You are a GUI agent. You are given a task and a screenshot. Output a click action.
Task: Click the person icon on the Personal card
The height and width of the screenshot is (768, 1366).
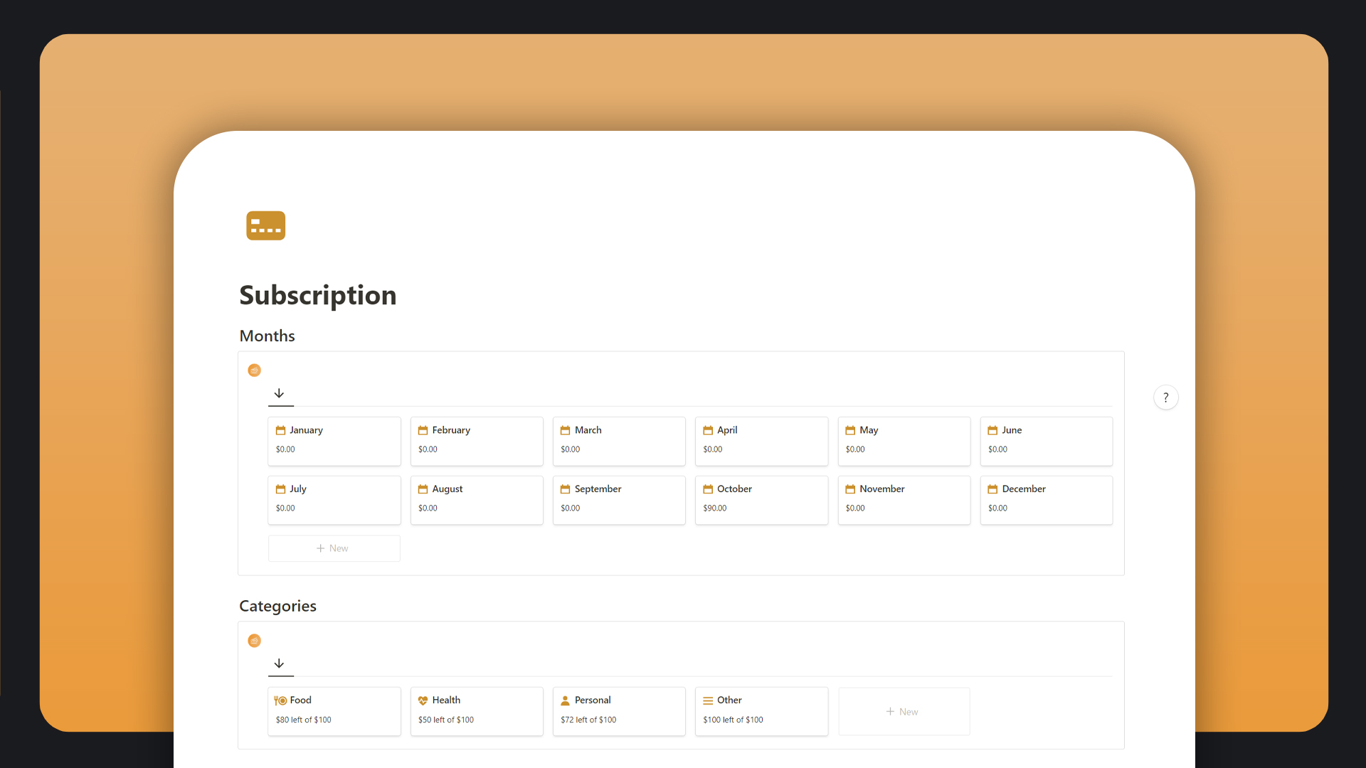click(565, 700)
